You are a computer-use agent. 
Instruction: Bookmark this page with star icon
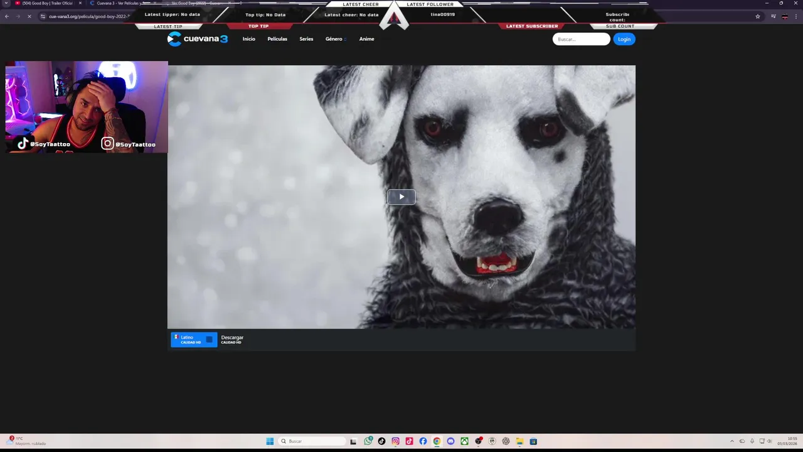(x=758, y=16)
